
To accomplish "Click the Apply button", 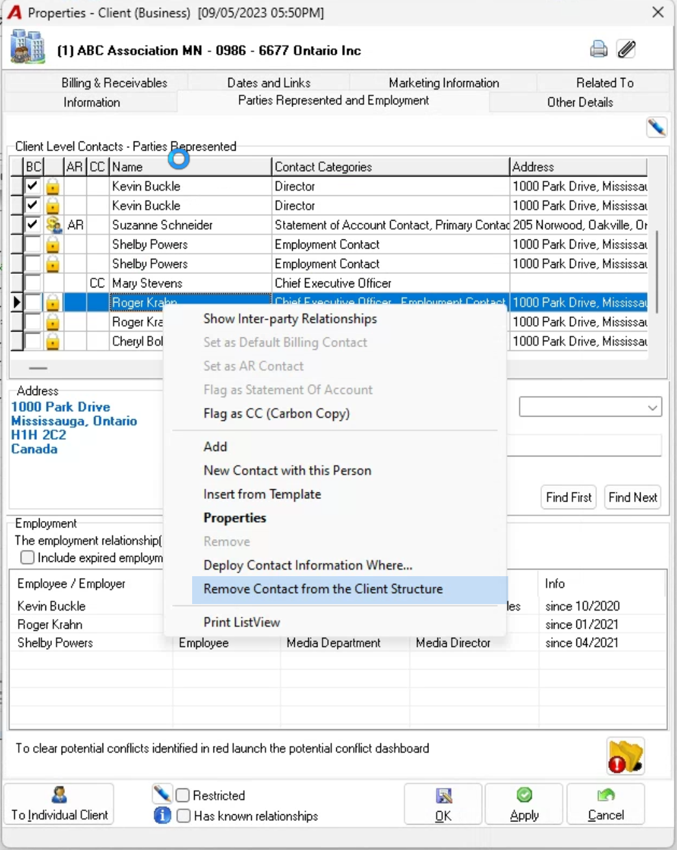I will pyautogui.click(x=524, y=805).
